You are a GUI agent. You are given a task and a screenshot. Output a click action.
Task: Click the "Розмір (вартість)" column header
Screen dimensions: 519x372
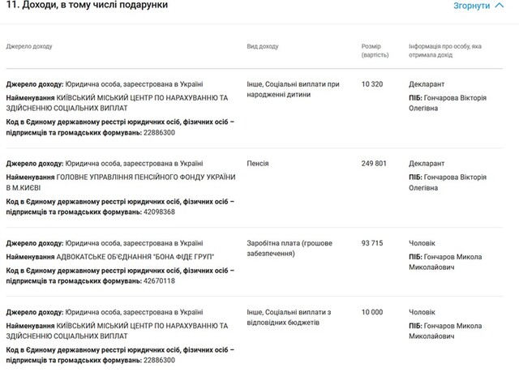click(375, 51)
